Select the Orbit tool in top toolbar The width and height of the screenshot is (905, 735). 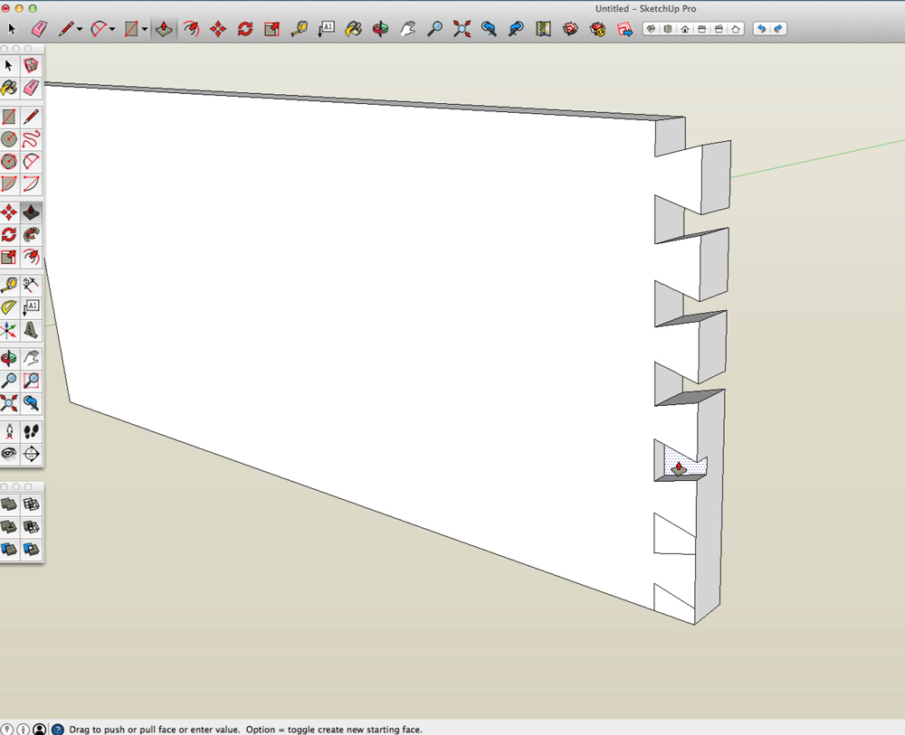click(381, 29)
